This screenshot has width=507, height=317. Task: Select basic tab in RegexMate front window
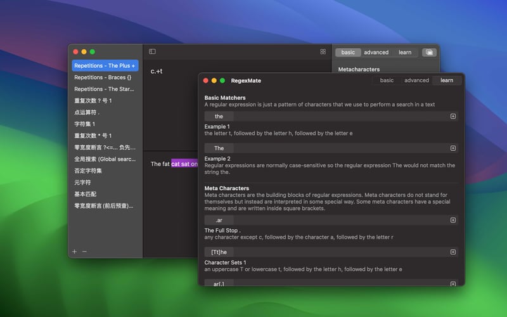[387, 81]
